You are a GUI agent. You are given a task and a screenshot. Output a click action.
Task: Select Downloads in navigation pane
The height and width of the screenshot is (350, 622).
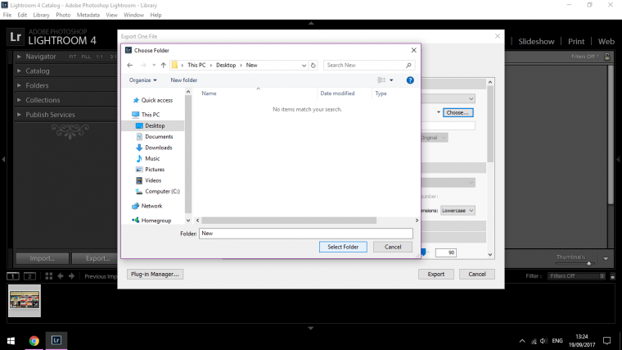154,148
